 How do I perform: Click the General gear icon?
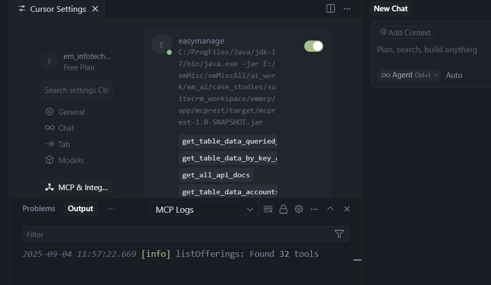click(49, 112)
